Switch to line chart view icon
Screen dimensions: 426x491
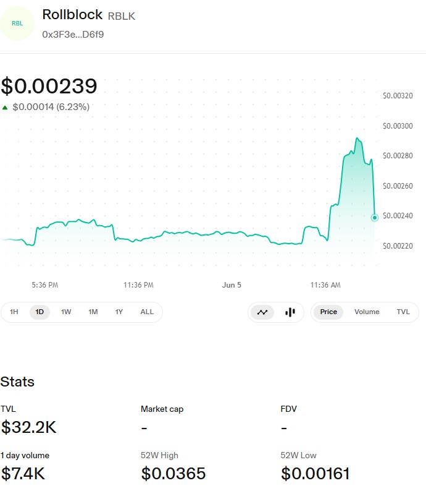[x=262, y=312]
